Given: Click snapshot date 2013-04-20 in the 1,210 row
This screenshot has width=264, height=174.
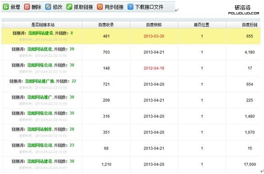Looking at the screenshot, I should tap(154, 165).
